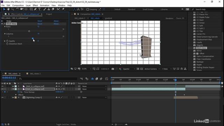
Task: Expand the Bulge effect properties
Action: [2, 21]
